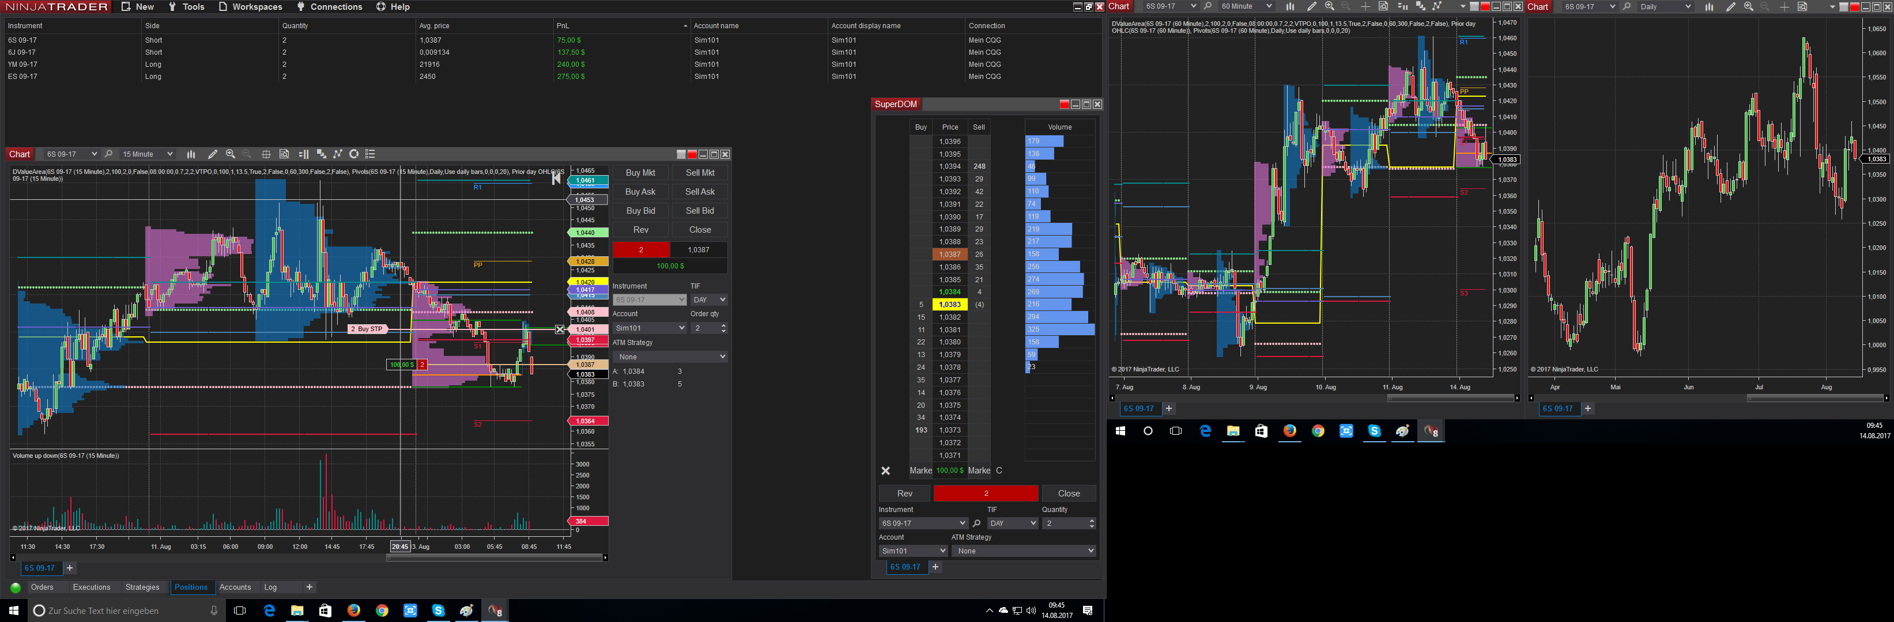The image size is (1894, 622).
Task: Click Close in the SuperDOM window
Action: click(1069, 494)
